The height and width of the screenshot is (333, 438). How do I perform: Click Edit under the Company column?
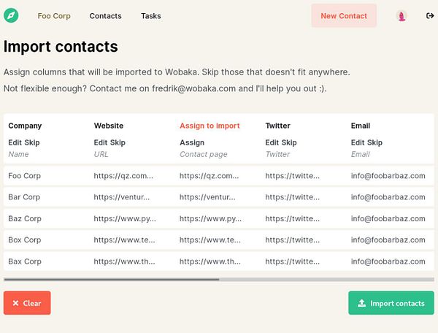point(15,142)
